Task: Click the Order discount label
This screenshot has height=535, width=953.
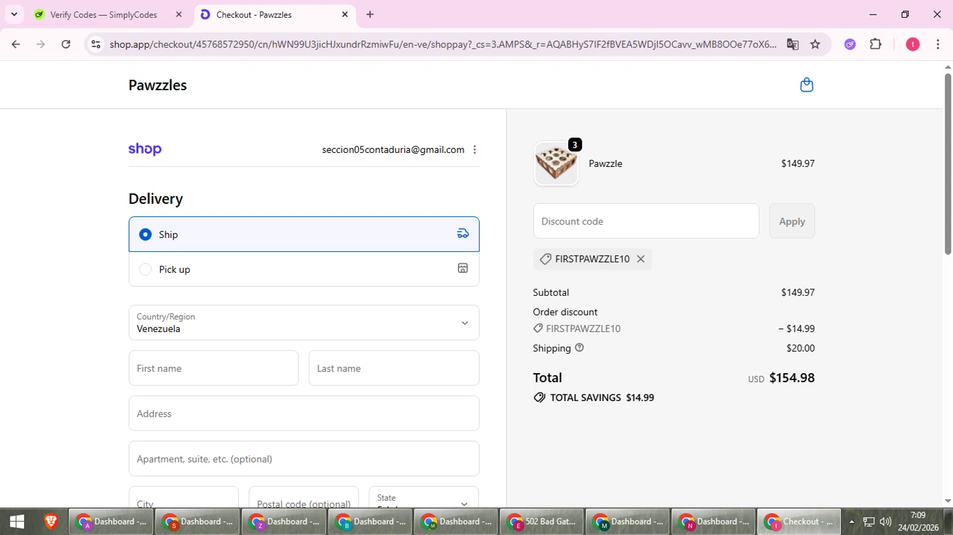Action: 565,312
